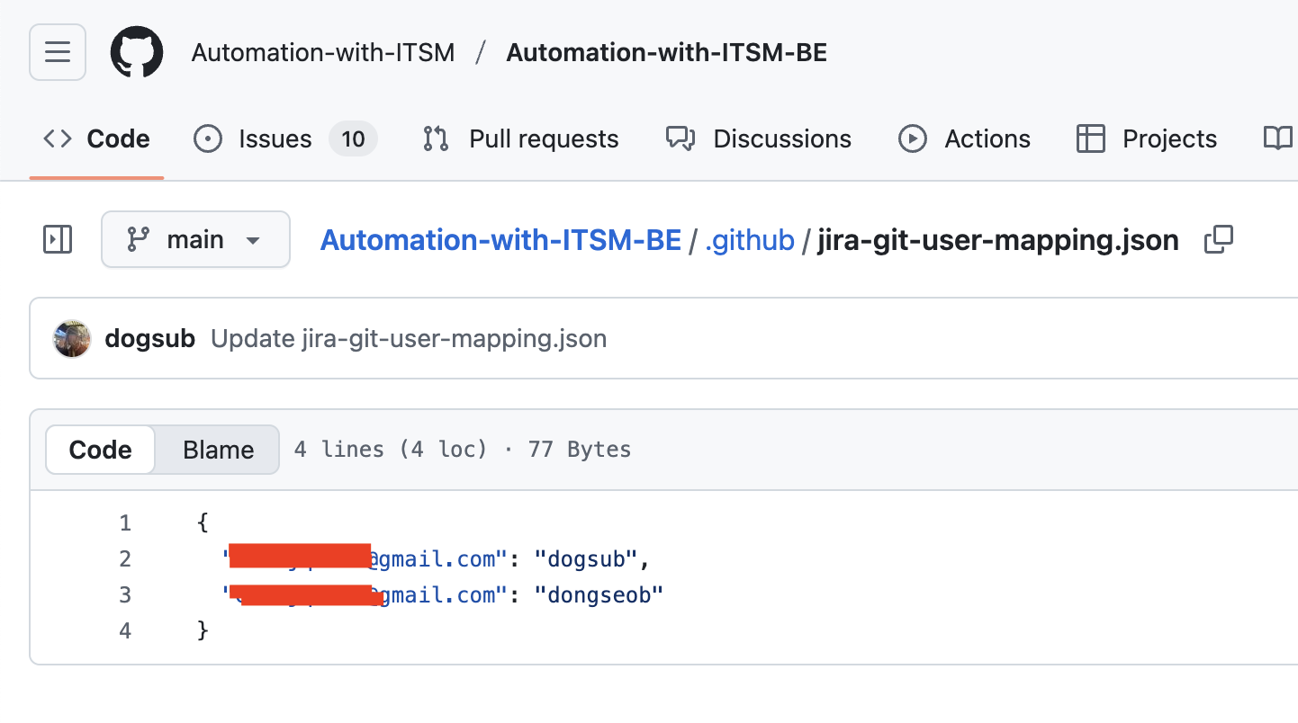Open the GitHub home octocat logo

click(x=137, y=52)
